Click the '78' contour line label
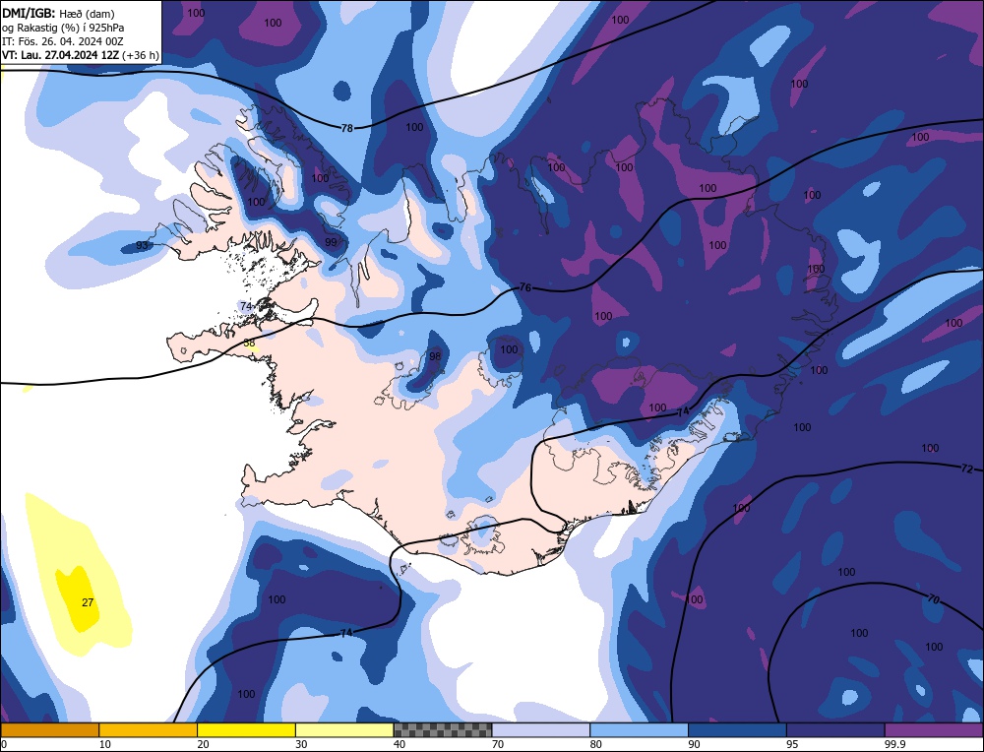The width and height of the screenshot is (984, 752). coord(347,128)
